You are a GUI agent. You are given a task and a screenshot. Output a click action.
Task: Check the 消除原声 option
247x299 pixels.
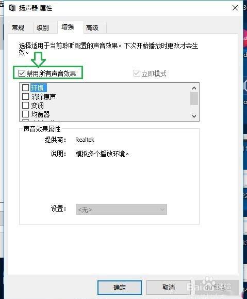(x=25, y=97)
